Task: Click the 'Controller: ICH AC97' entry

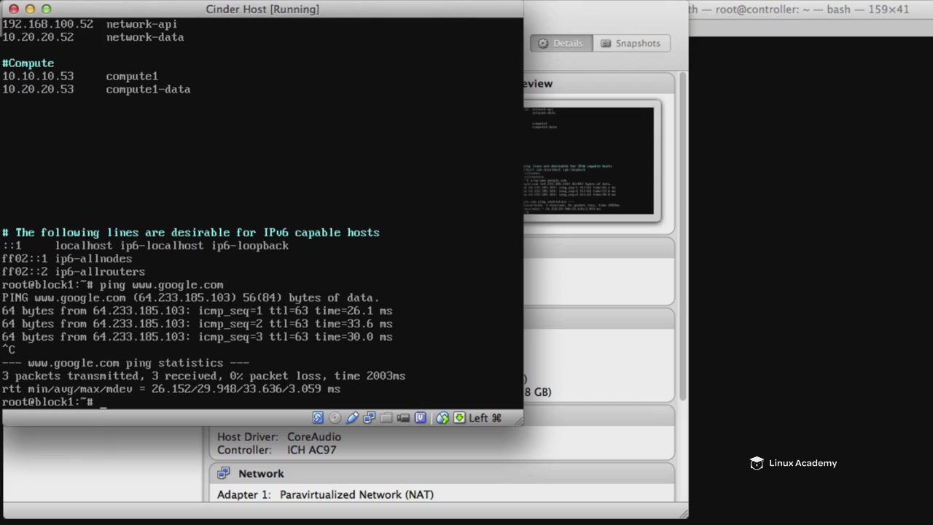Action: pyautogui.click(x=277, y=450)
